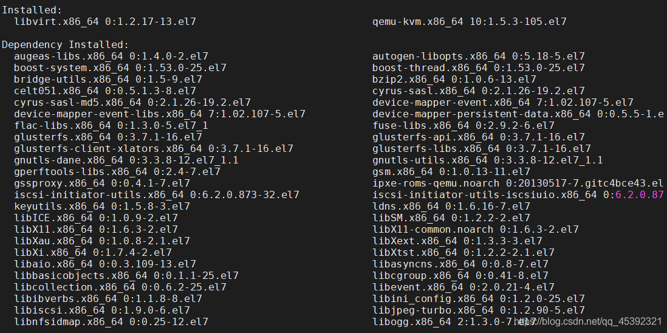Click the ipxe-roms-qemu.noarch entry
This screenshot has height=333, width=667.
(x=518, y=183)
